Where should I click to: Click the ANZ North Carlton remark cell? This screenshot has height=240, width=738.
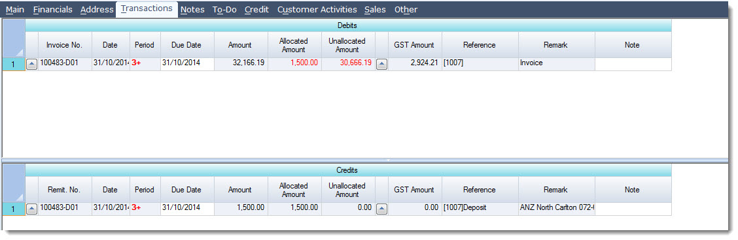(x=557, y=209)
